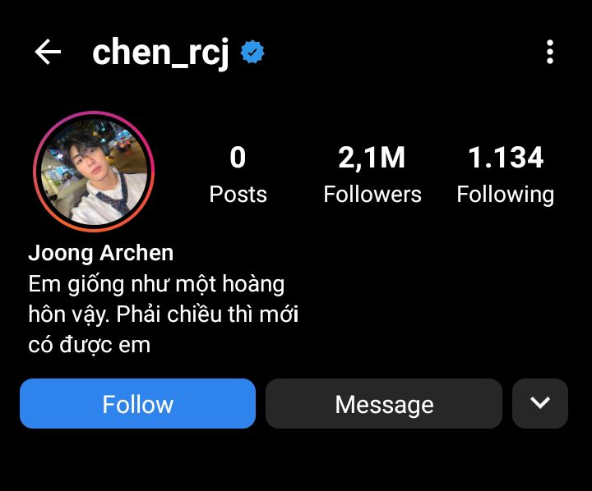Send a Message to Joong Archen

tap(384, 403)
